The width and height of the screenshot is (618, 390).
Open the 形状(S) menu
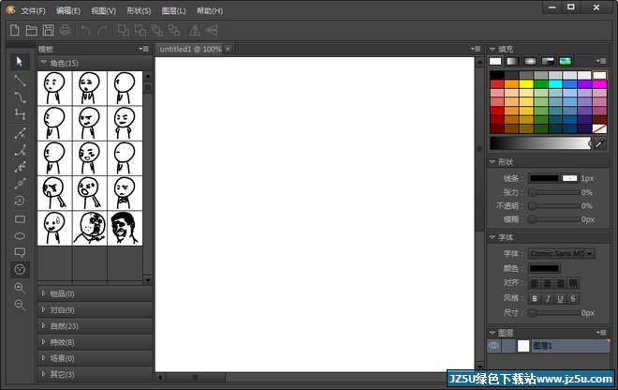(x=139, y=11)
